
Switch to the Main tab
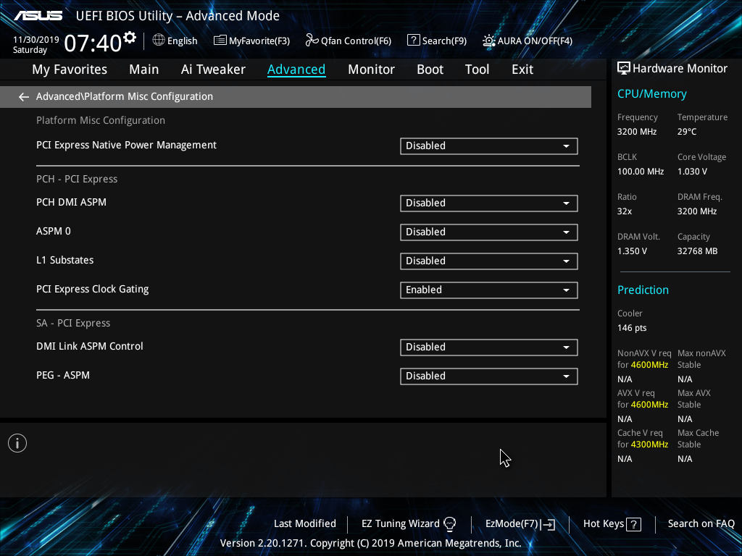(144, 69)
